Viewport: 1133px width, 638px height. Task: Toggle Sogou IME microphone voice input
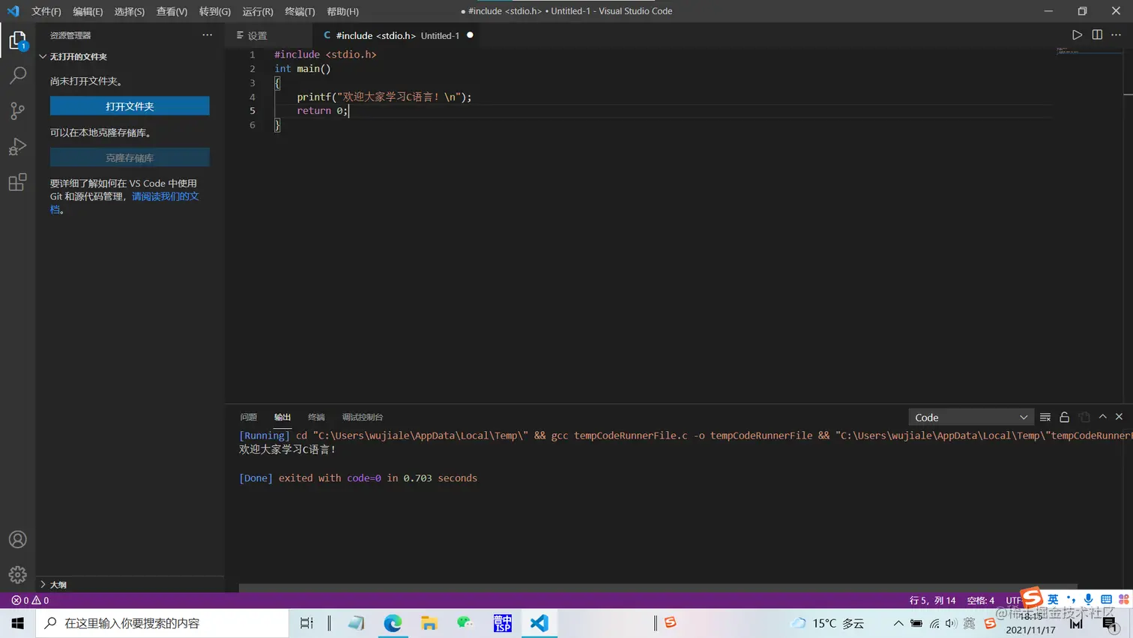(x=1088, y=599)
